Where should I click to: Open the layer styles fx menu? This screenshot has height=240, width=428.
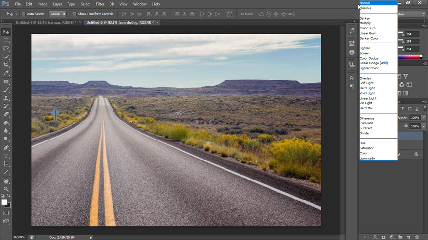pos(375,237)
